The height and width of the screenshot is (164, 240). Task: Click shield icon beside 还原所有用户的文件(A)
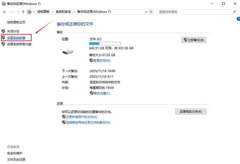(x=64, y=117)
